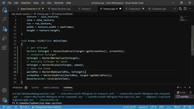
Task: Click line number 17 gutter
Action: (x=15, y=51)
